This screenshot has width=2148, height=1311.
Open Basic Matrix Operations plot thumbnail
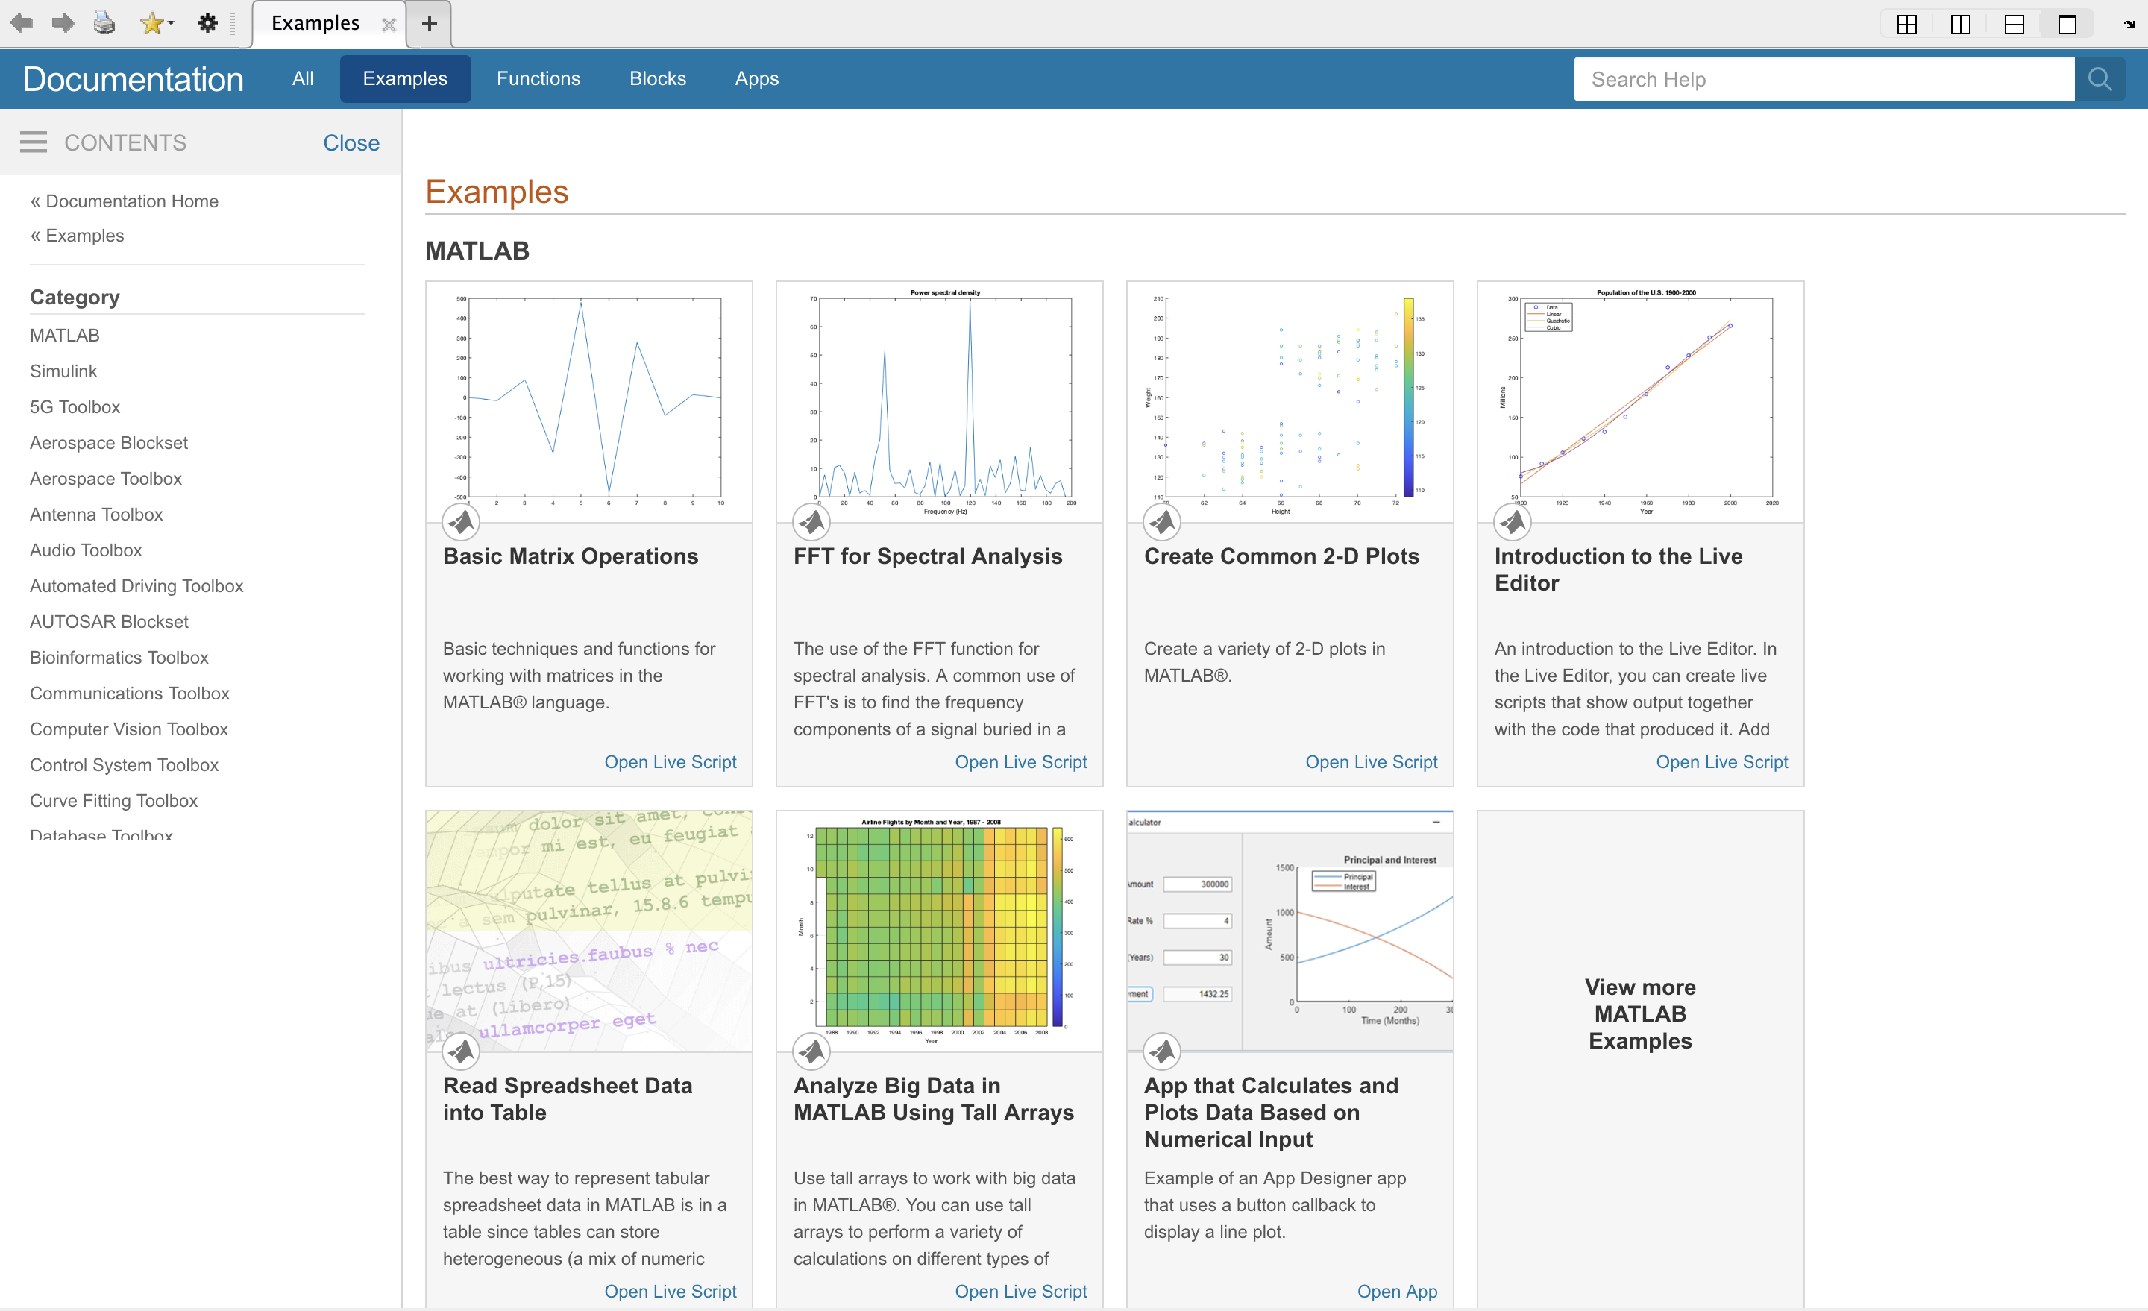pos(589,402)
